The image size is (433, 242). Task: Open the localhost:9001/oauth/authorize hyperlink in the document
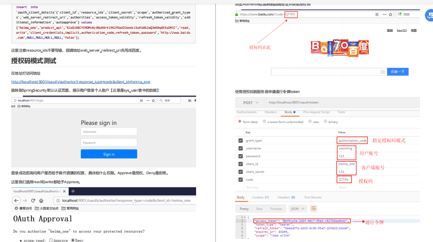coord(81,82)
